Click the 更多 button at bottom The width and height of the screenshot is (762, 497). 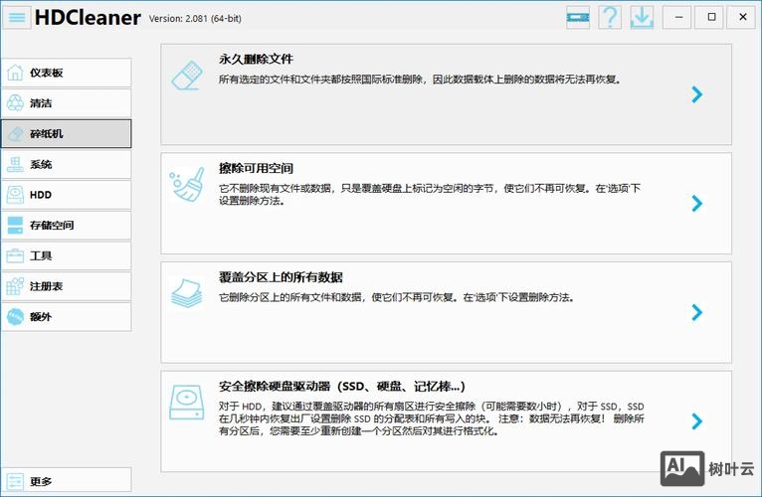point(67,481)
